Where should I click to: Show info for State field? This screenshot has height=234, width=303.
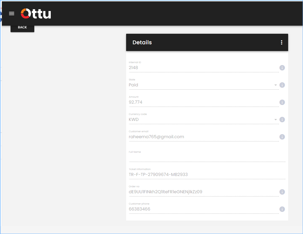[282, 85]
